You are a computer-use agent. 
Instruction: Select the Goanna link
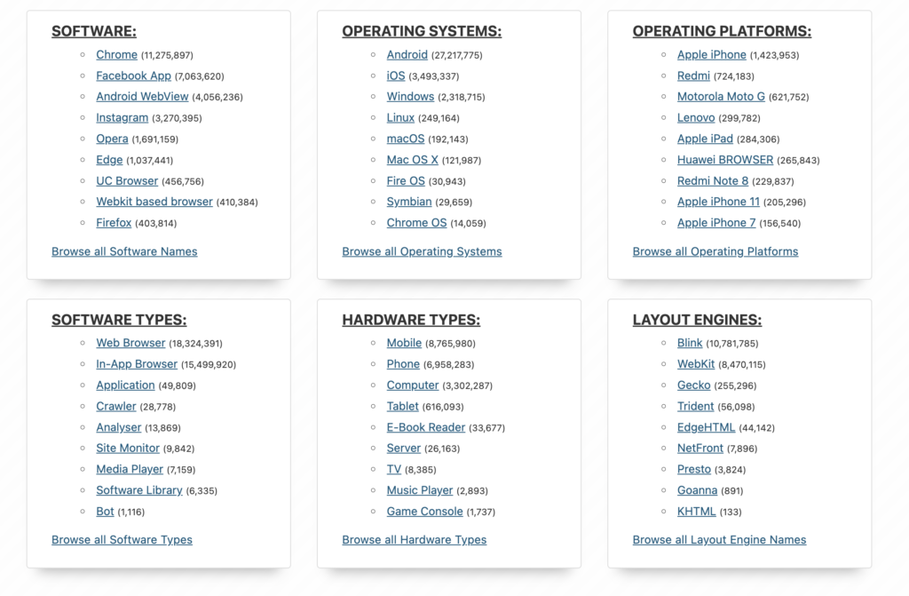698,489
